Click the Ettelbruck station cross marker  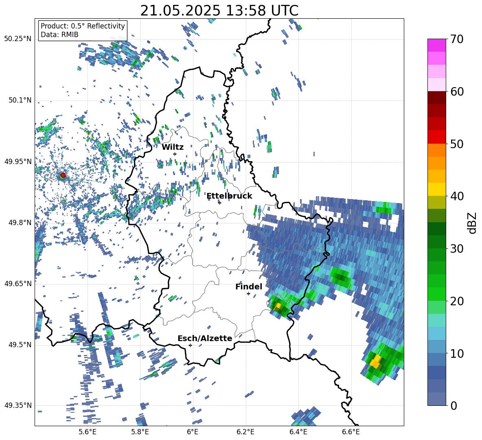(219, 203)
